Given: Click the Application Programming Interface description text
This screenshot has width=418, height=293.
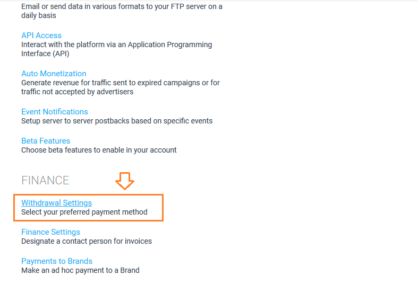Looking at the screenshot, I should pos(116,49).
